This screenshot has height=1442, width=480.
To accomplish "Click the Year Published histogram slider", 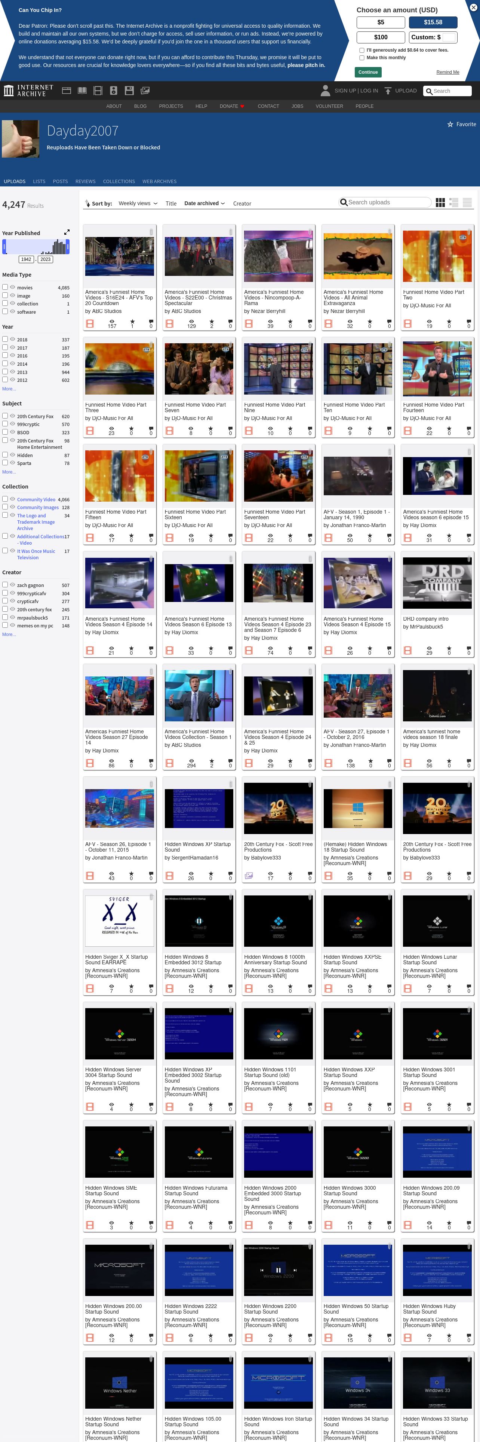I will click(x=36, y=246).
